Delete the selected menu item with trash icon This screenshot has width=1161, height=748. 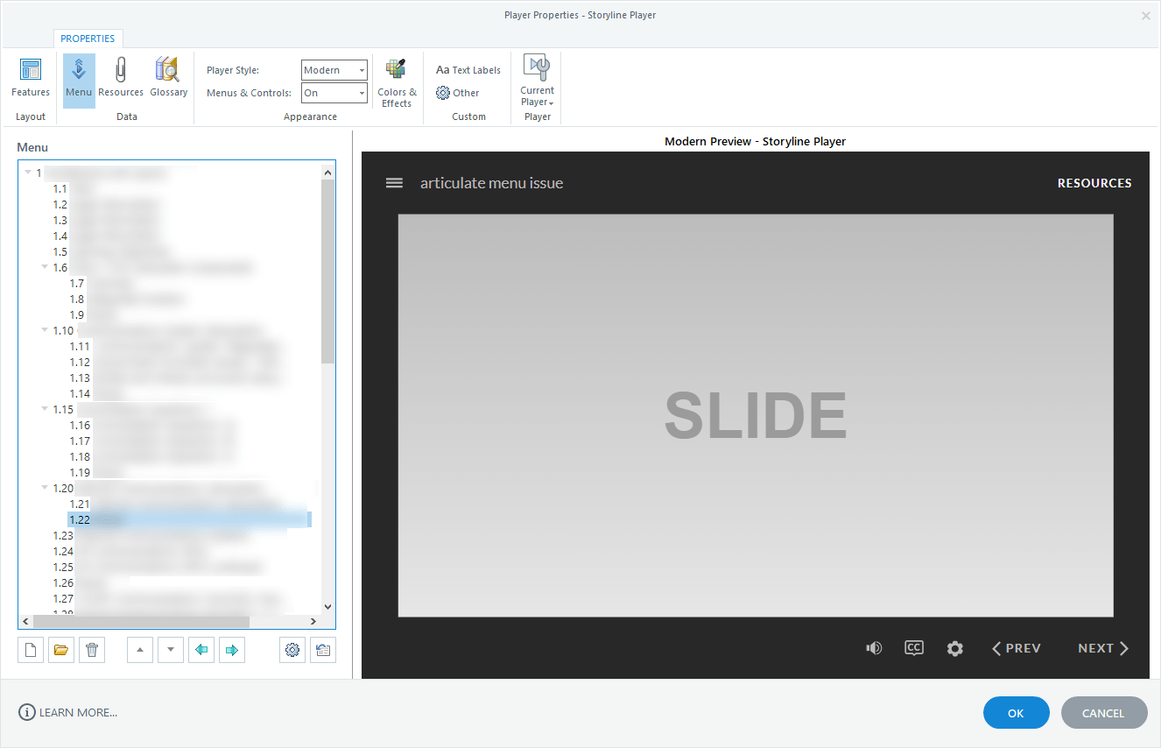click(x=92, y=650)
